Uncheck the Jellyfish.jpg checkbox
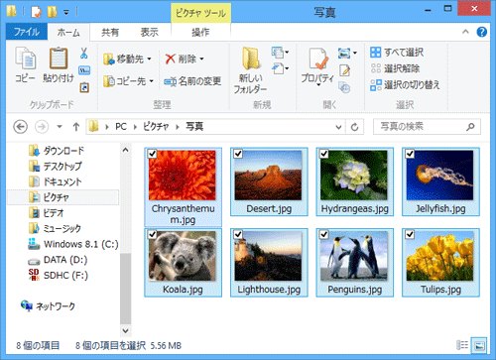This screenshot has width=496, height=360. pos(410,154)
